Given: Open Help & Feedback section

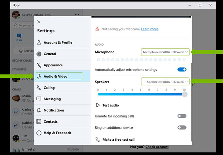Looking at the screenshot, I should [62, 133].
